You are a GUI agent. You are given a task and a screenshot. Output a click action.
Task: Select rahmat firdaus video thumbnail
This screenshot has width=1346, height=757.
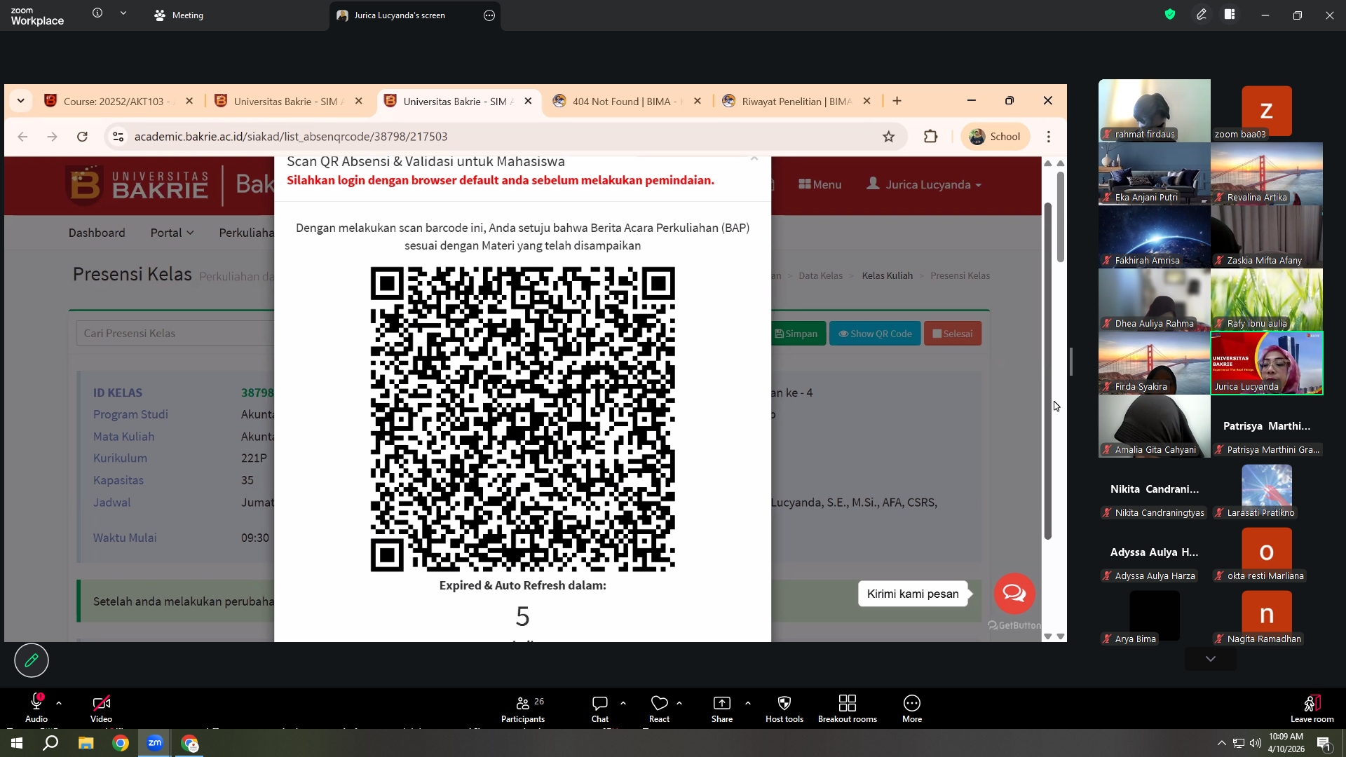coord(1155,111)
